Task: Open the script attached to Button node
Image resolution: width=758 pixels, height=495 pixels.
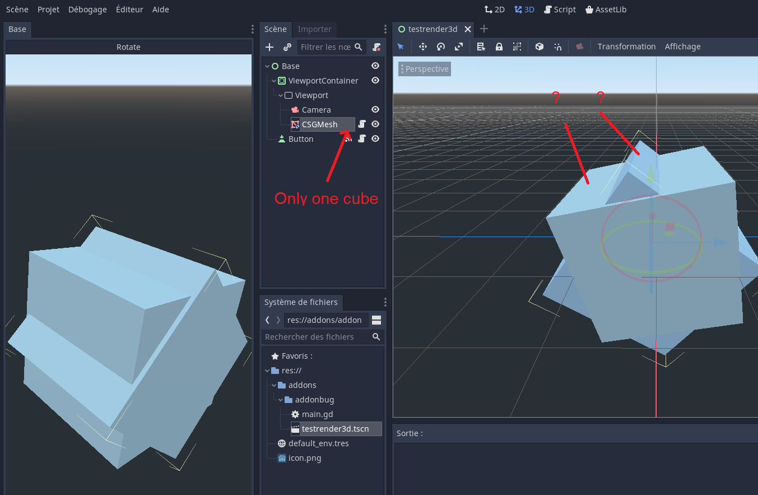Action: tap(362, 138)
